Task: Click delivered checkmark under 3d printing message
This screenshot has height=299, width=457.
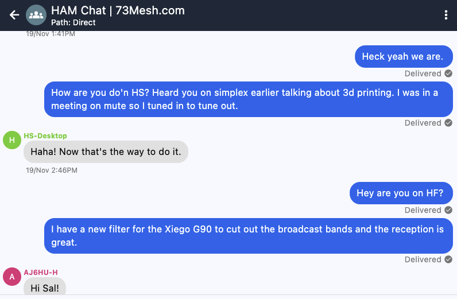Action: (448, 123)
